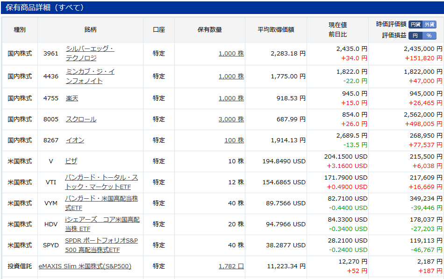Screen dimensions: 444x279
Task: Select current price 204.1500 USD
Action: (346, 156)
